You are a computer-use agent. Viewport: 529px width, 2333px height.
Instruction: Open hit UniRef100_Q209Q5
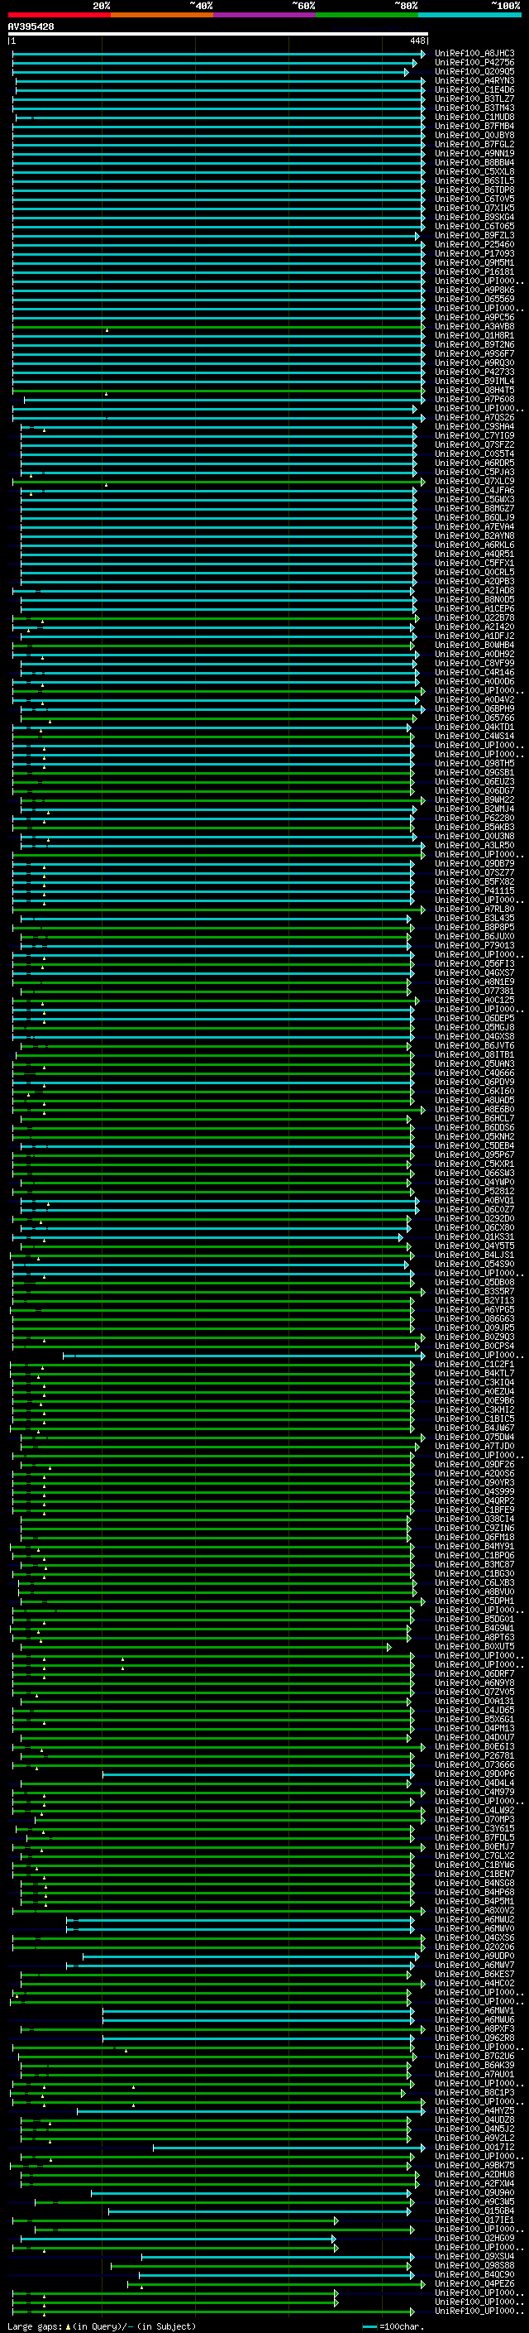[x=474, y=71]
